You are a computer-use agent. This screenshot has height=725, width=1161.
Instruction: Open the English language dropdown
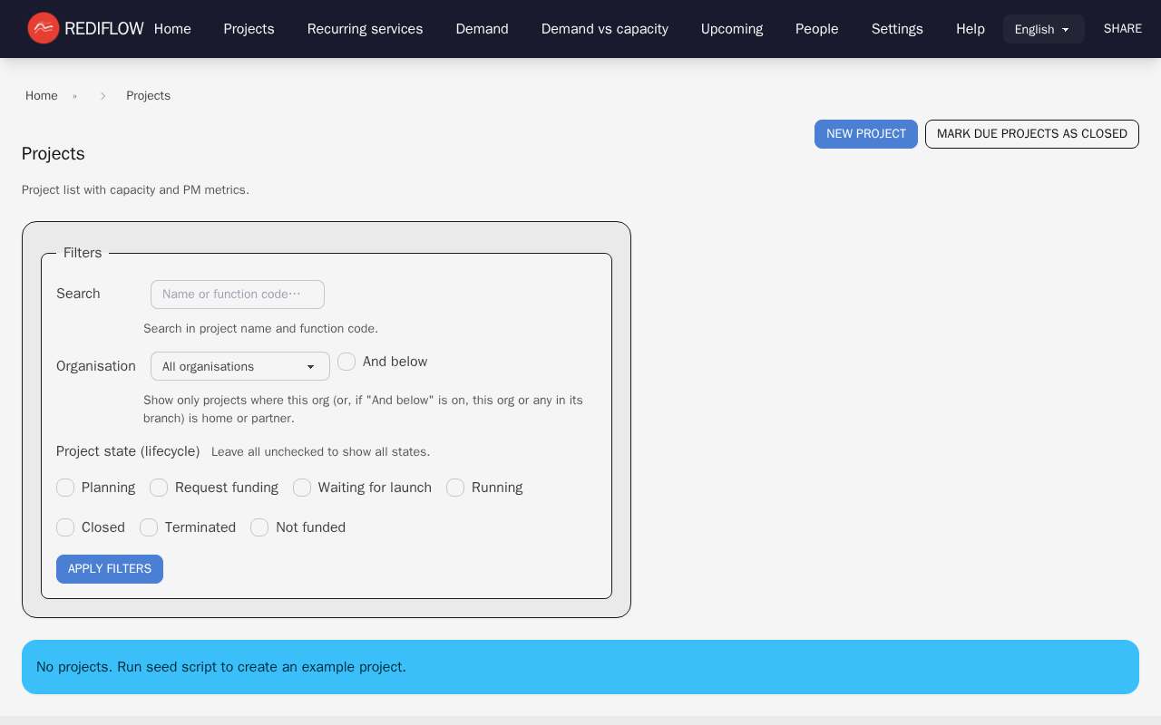coord(1043,29)
